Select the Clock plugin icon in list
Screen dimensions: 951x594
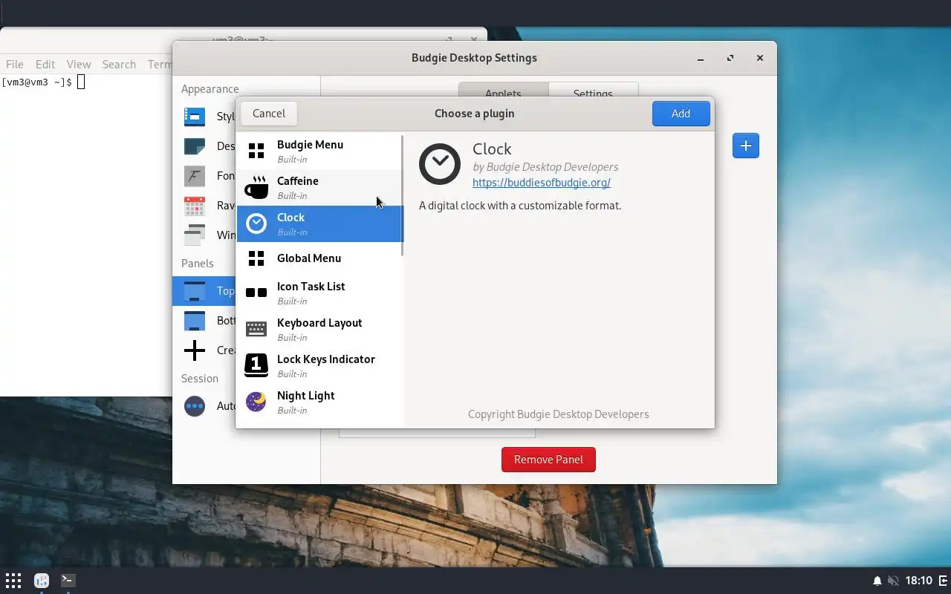[256, 223]
